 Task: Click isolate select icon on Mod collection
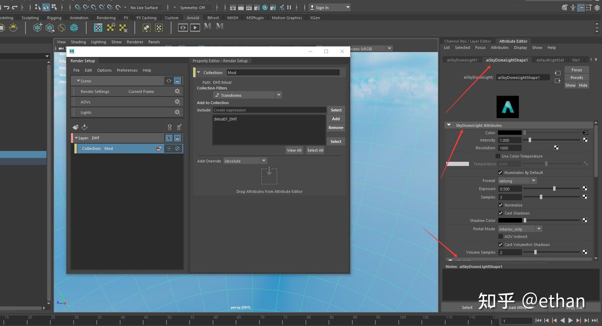(x=169, y=149)
